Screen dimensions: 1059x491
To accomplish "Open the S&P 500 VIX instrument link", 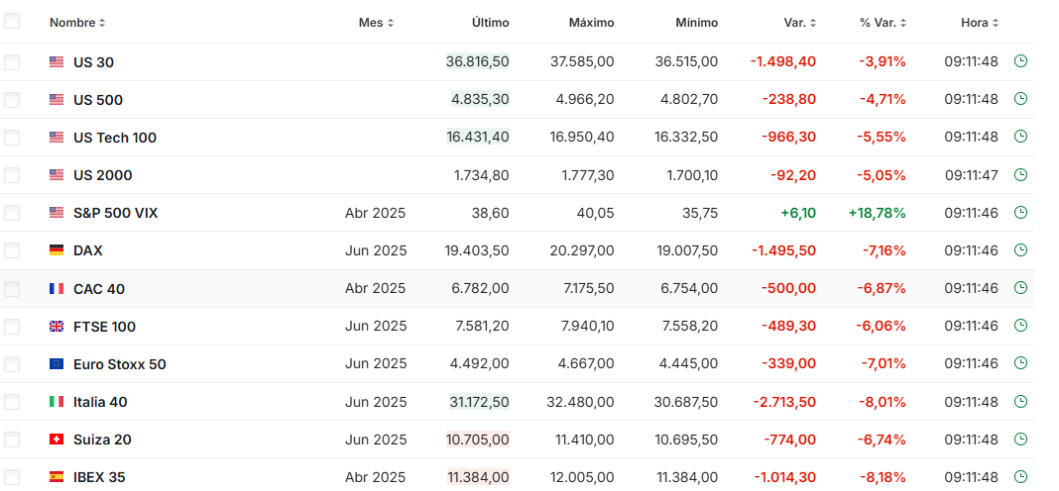I will [x=115, y=213].
